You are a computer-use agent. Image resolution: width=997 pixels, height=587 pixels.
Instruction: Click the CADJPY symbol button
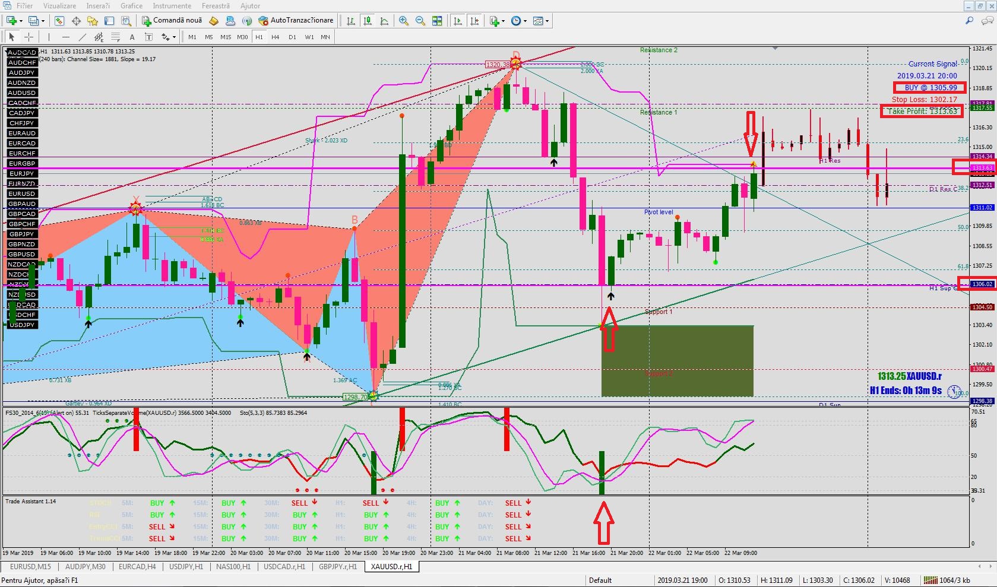pyautogui.click(x=22, y=113)
